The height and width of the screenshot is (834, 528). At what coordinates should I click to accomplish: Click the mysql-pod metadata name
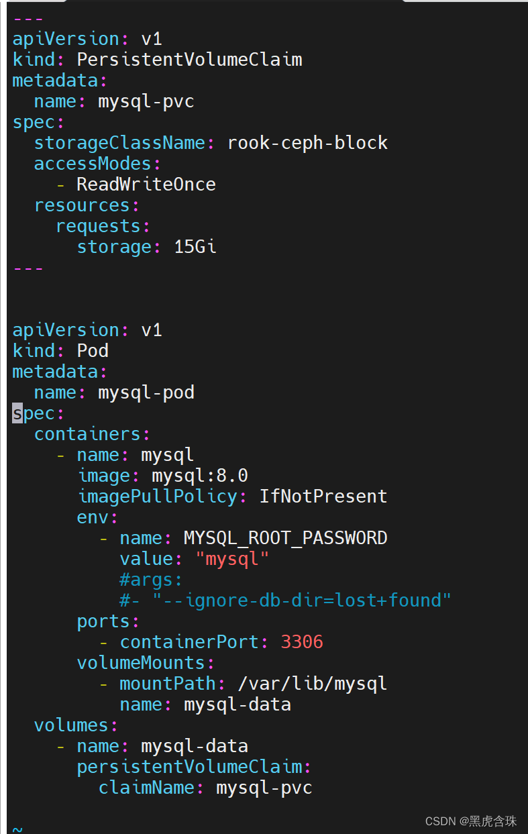point(146,393)
